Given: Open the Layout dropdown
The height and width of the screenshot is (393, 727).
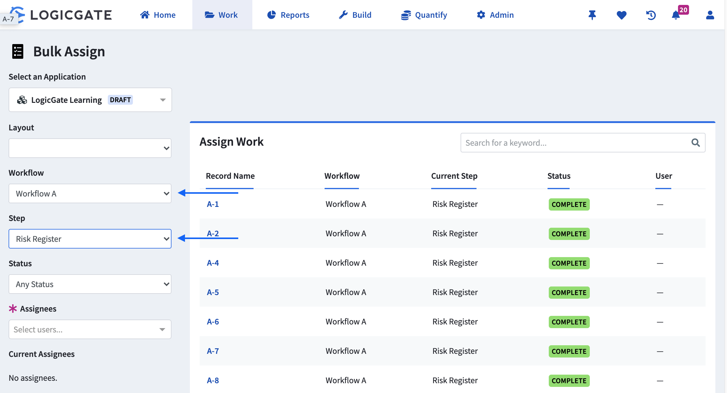Looking at the screenshot, I should [90, 148].
